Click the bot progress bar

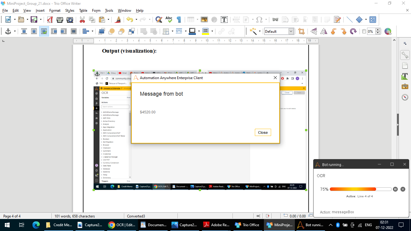(361, 189)
